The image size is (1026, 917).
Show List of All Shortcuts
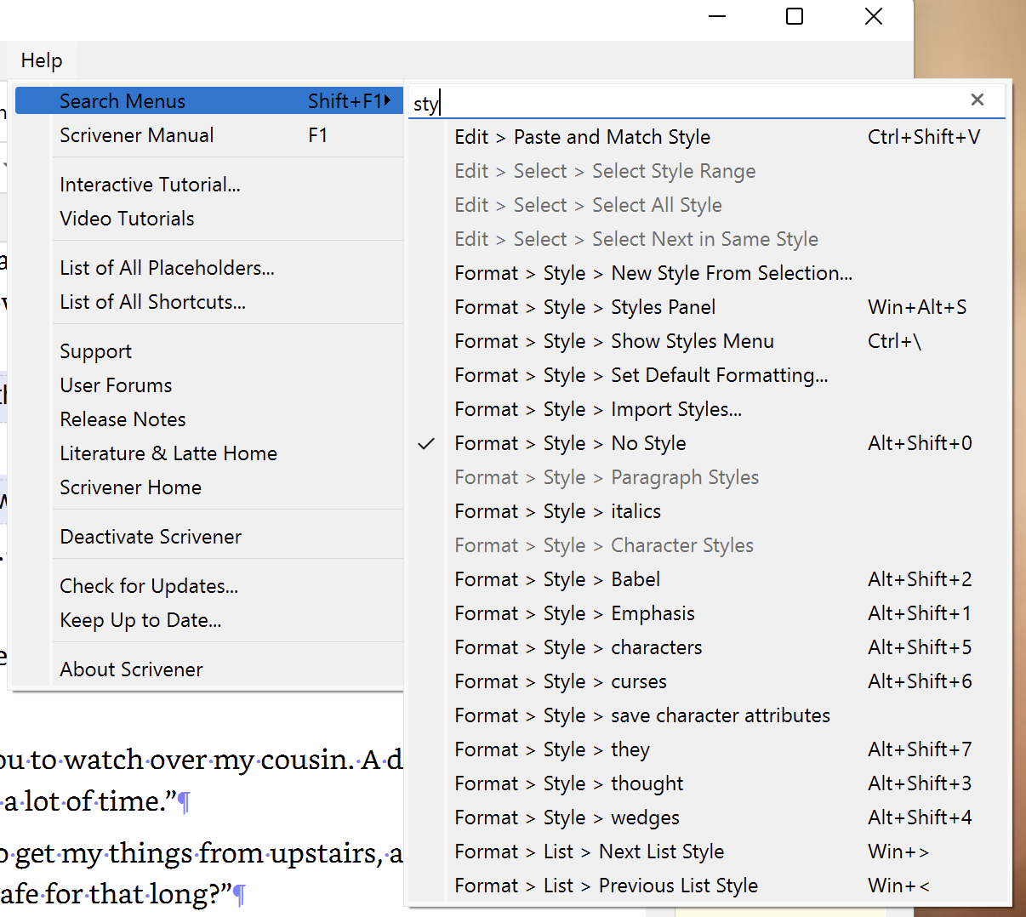pyautogui.click(x=208, y=302)
